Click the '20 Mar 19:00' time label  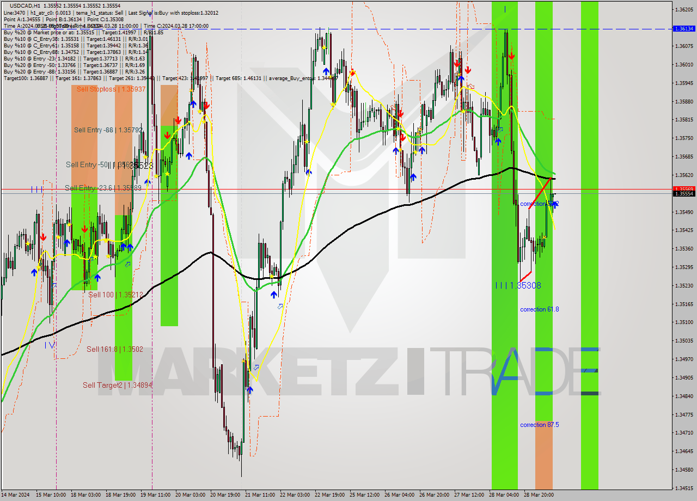(225, 495)
